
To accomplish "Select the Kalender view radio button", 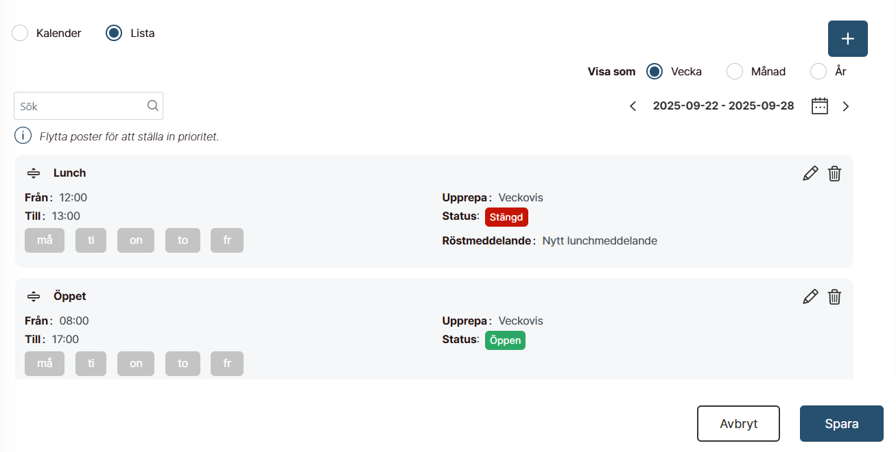I will [x=21, y=33].
